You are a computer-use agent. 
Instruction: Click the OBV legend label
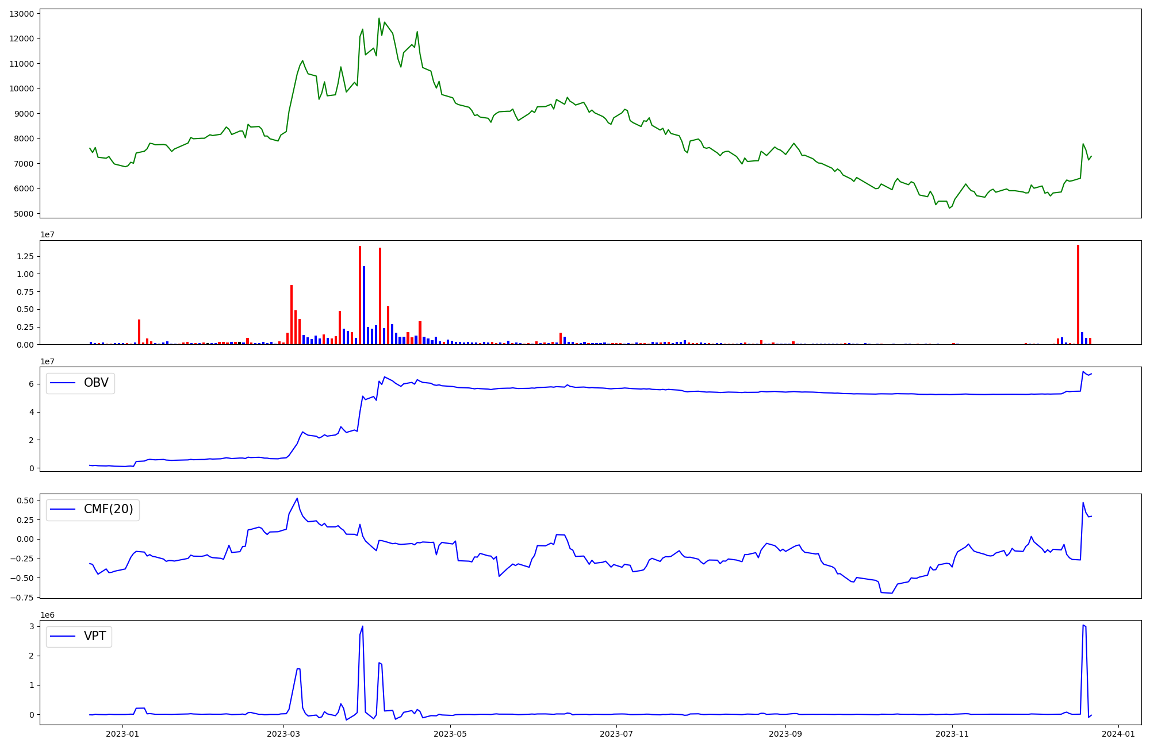[96, 383]
